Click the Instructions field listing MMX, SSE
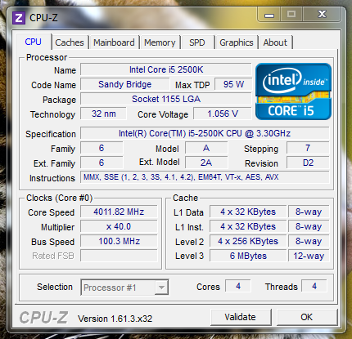The height and width of the screenshot is (339, 352). click(x=205, y=177)
